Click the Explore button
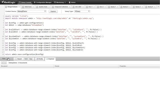Viewport: 160px width, 90px height. coord(53,11)
